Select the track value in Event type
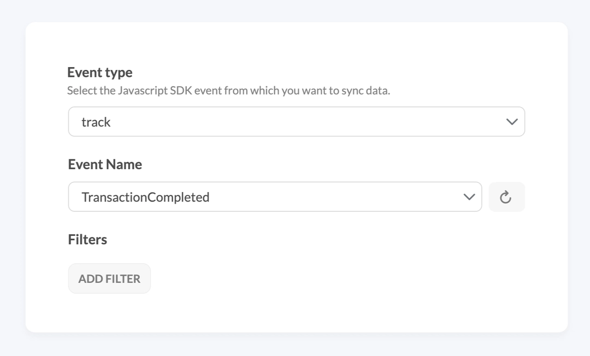This screenshot has height=356, width=590. (x=97, y=121)
